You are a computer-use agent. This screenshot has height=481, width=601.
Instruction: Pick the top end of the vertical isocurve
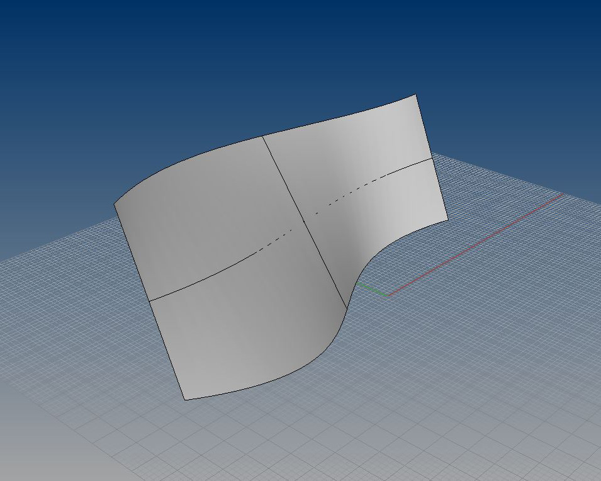[x=262, y=136]
